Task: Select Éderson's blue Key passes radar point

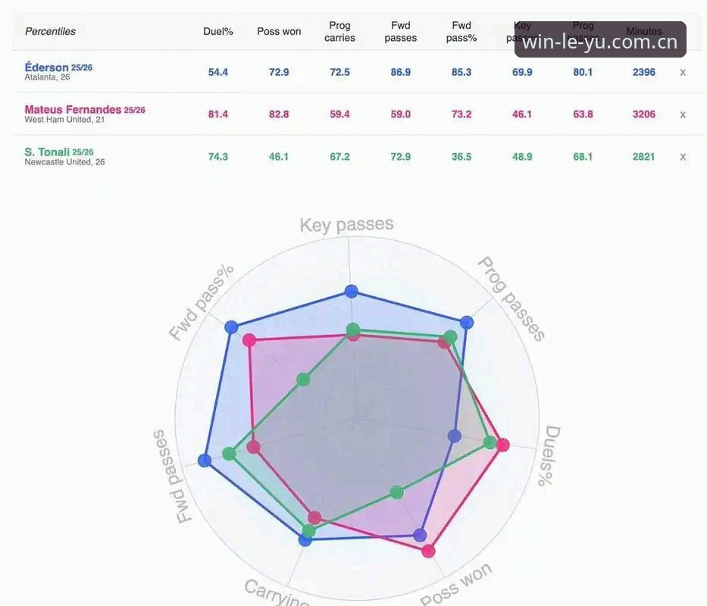Action: (352, 292)
